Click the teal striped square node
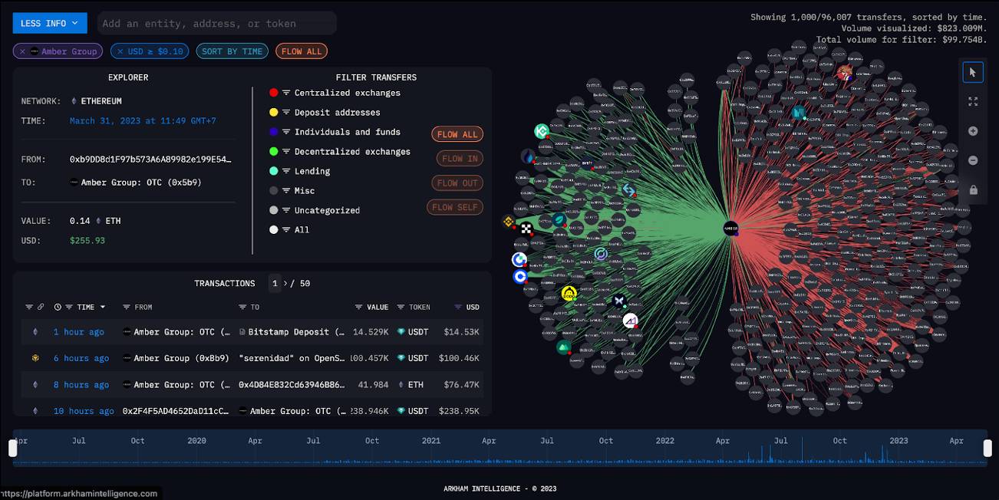 pos(799,113)
